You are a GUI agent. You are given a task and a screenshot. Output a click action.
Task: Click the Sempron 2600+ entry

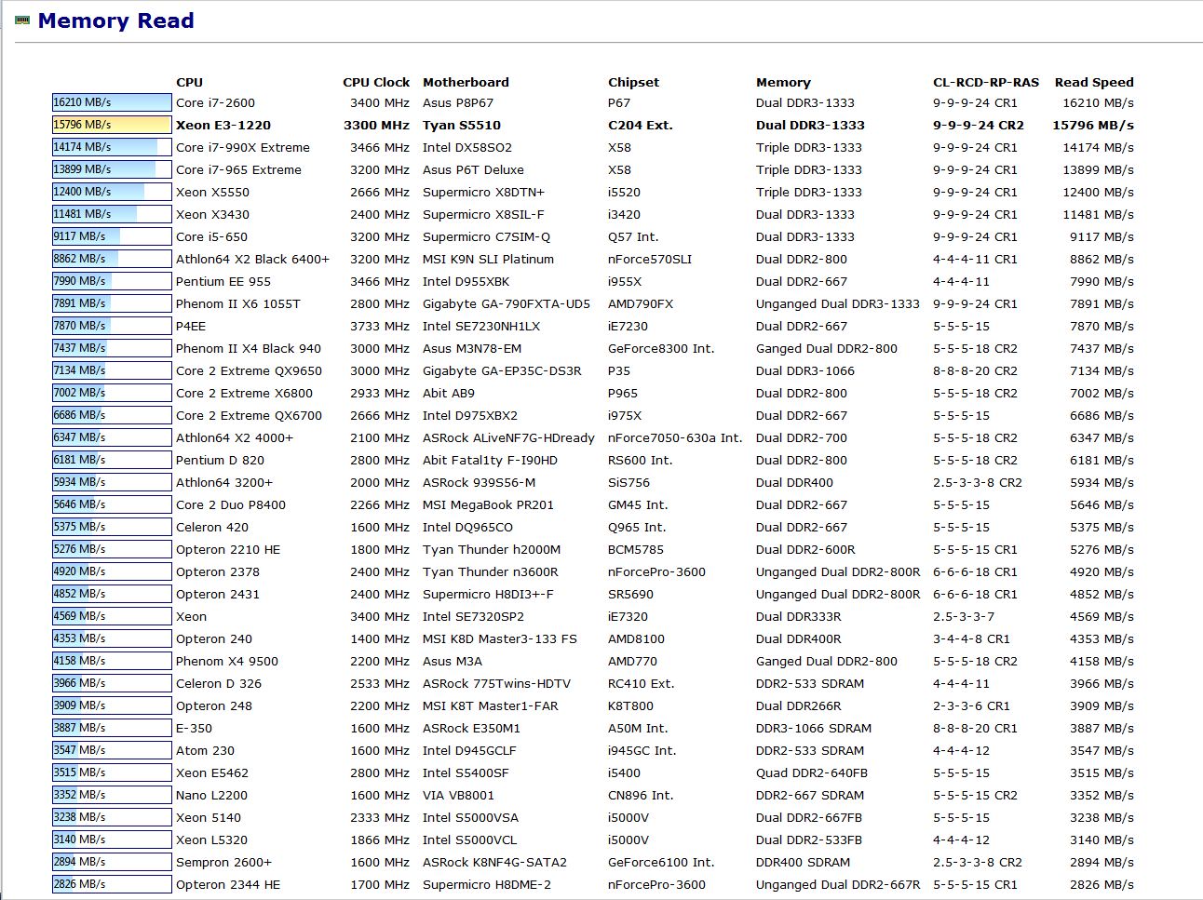pyautogui.click(x=223, y=863)
